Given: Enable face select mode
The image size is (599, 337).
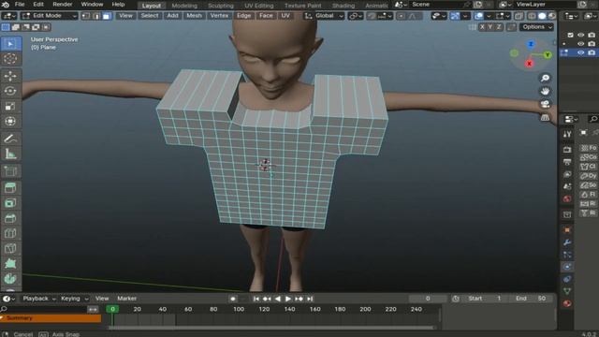Looking at the screenshot, I should pos(107,16).
